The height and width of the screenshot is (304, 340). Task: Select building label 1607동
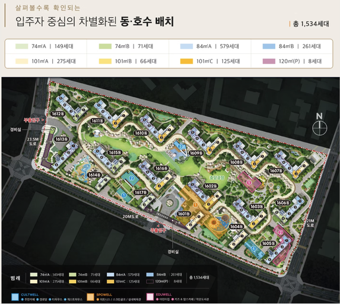point(277,171)
